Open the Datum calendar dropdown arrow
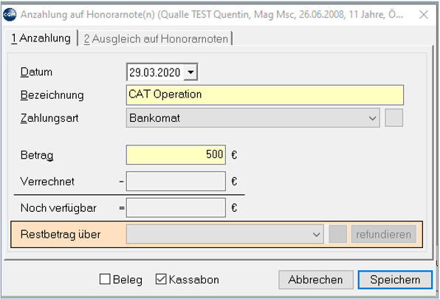 pos(190,72)
